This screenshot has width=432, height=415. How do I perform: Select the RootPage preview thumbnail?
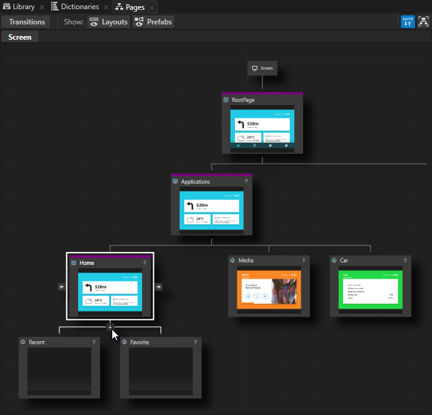coord(262,129)
